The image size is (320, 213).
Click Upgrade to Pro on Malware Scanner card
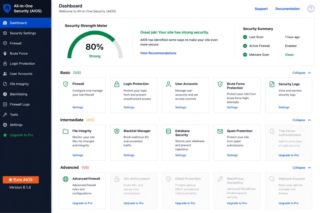[289, 203]
